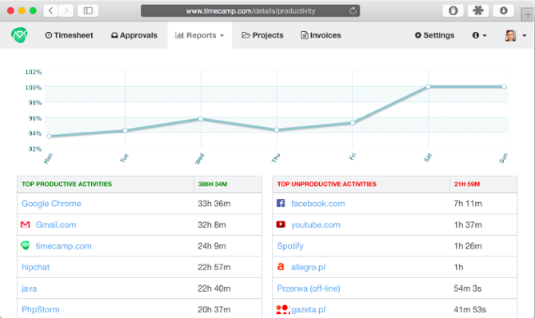Open the allegro.pl activity link
This screenshot has width=535, height=318.
click(x=308, y=267)
